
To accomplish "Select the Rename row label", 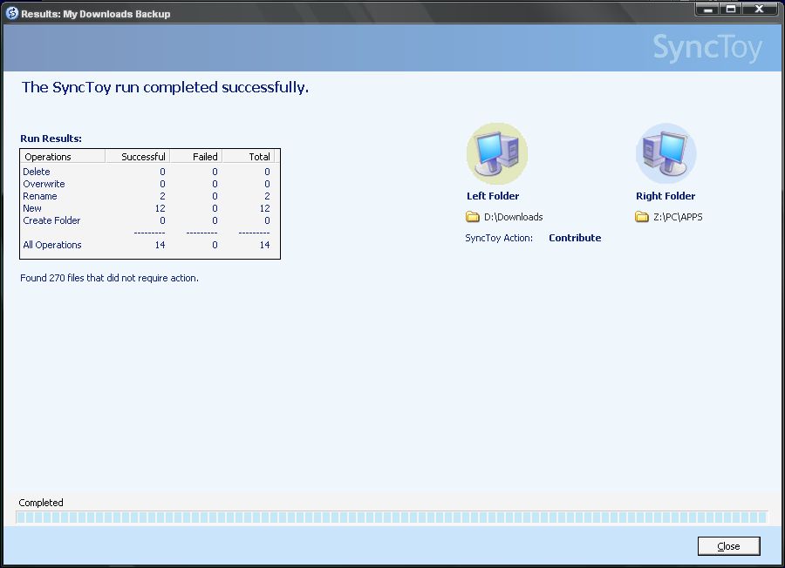I will pyautogui.click(x=40, y=196).
